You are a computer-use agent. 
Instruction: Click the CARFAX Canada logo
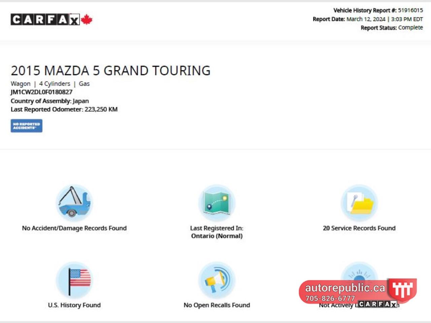point(51,20)
